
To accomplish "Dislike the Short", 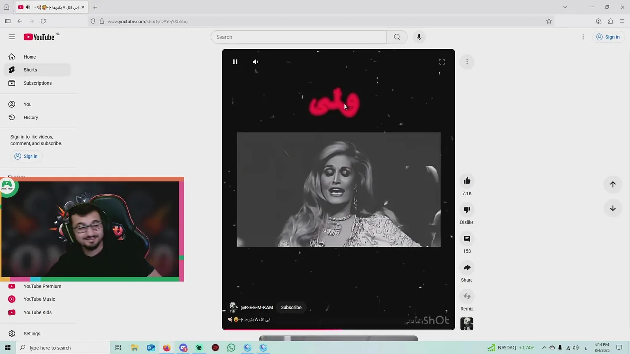I will click(x=467, y=210).
